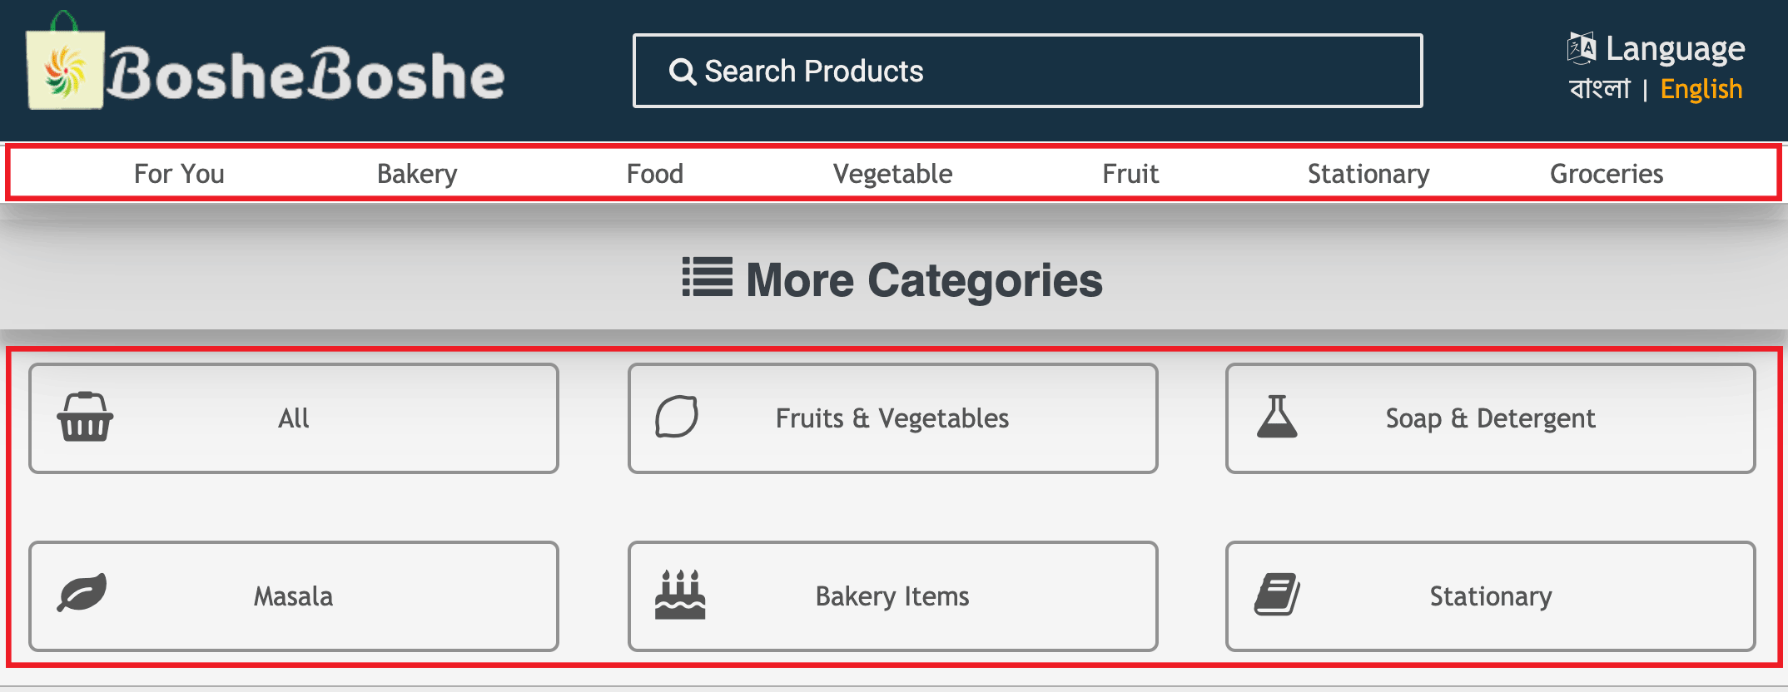Click the birthday cake icon for Bakery Items
Screen dimensions: 1788x692
click(x=680, y=595)
